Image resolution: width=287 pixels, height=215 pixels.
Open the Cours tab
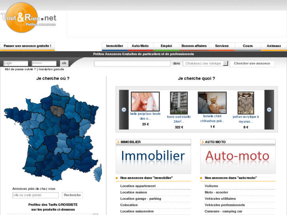[248, 46]
